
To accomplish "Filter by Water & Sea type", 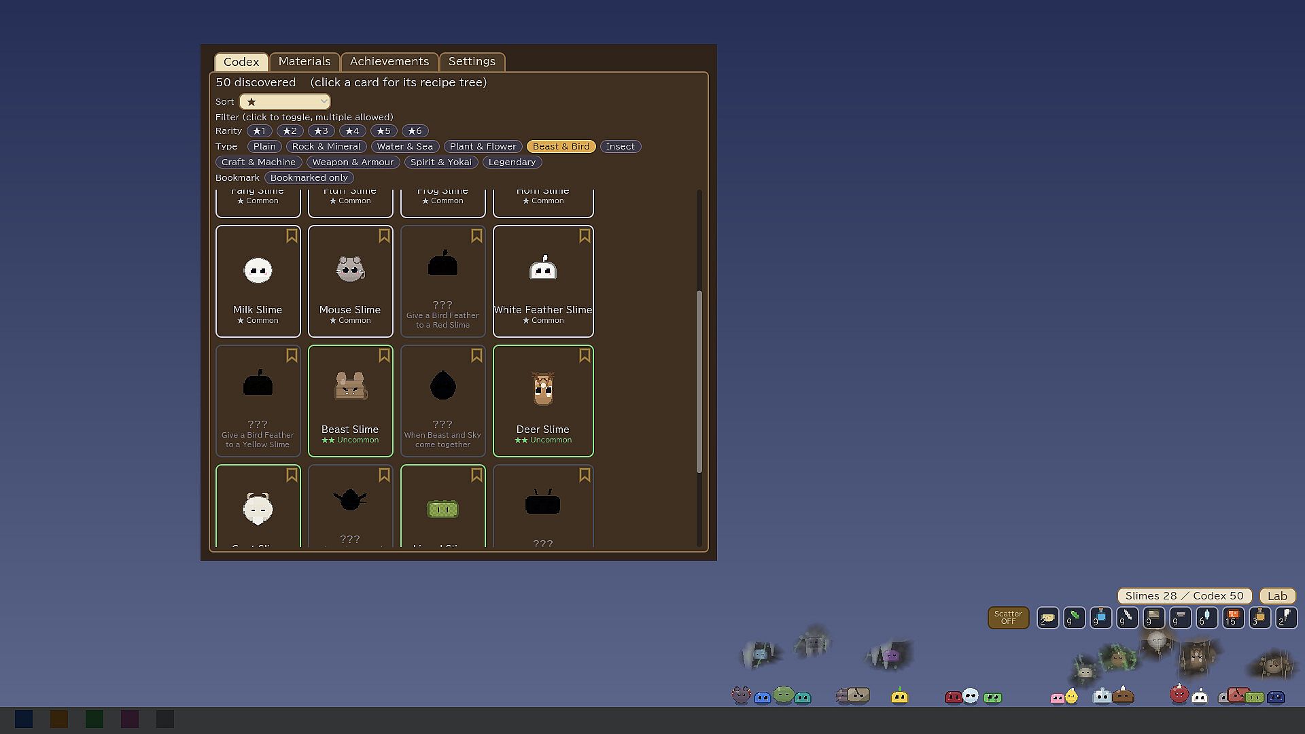I will 405,147.
